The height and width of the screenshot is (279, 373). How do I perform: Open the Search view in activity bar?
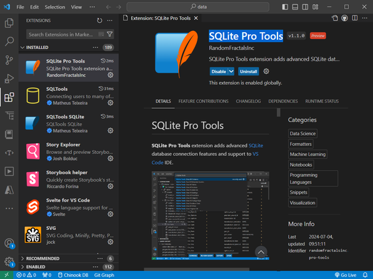point(9,42)
